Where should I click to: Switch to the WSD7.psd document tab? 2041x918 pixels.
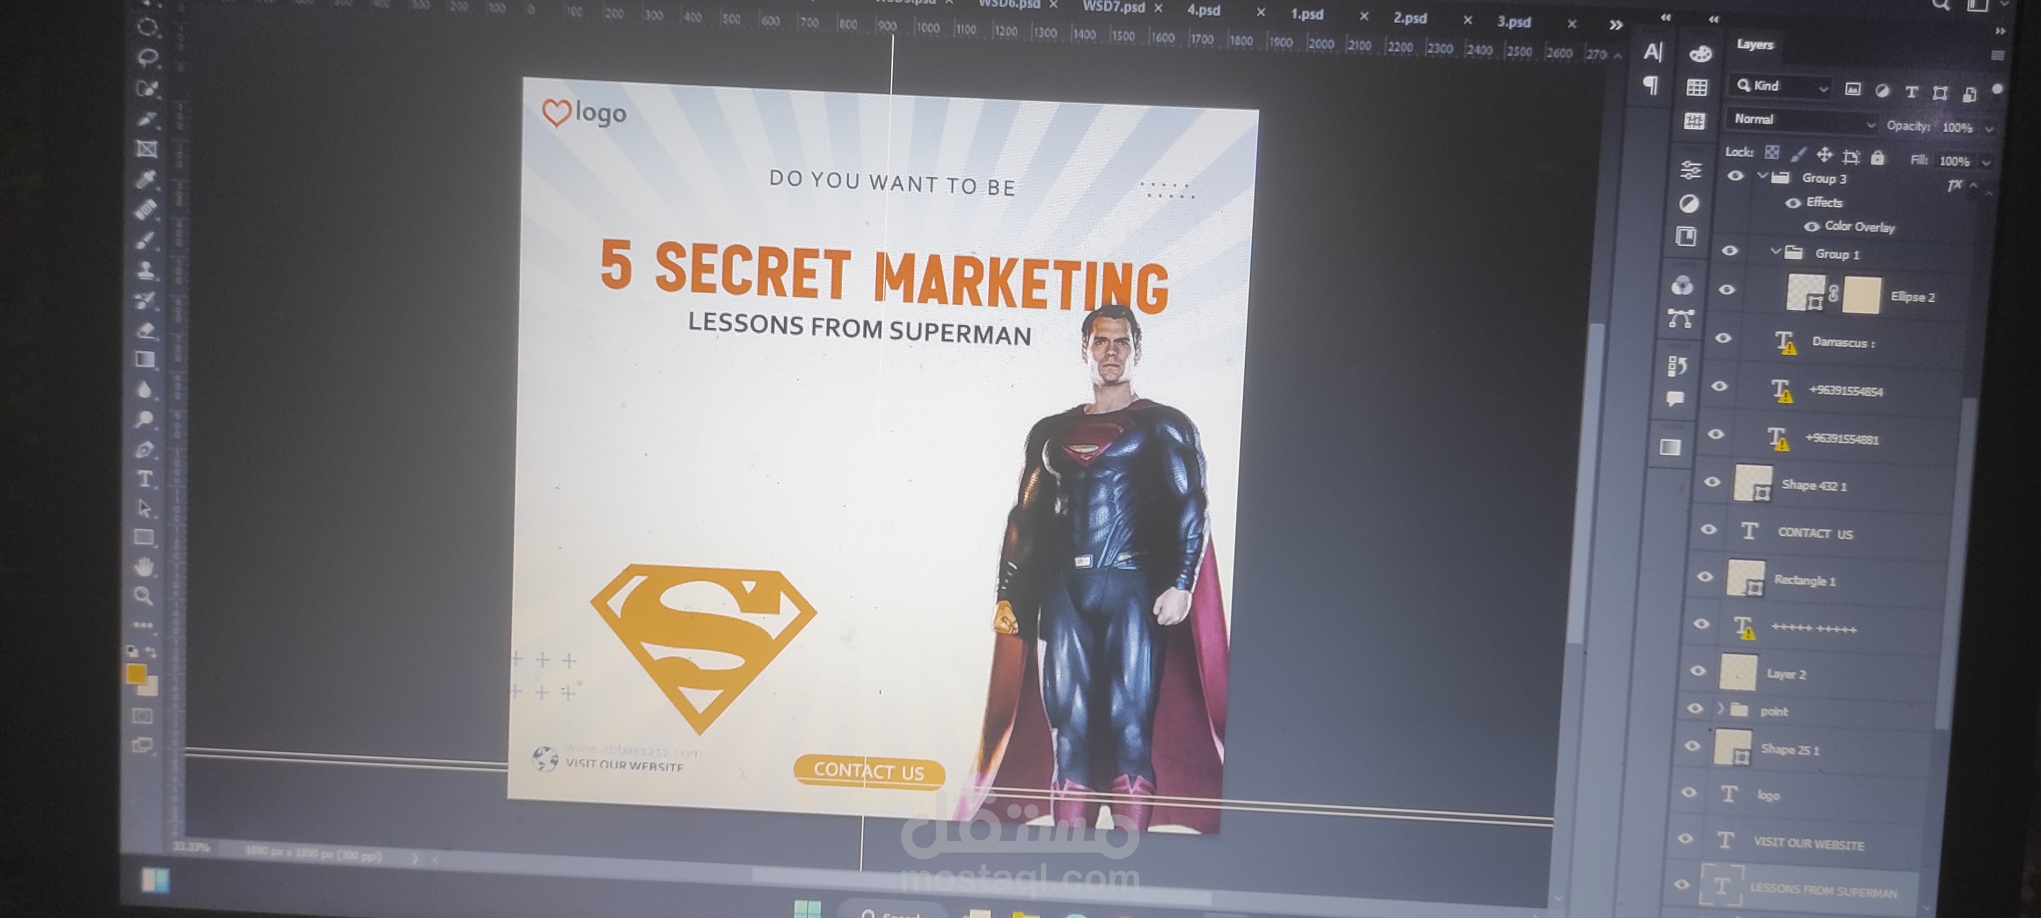[x=1113, y=7]
